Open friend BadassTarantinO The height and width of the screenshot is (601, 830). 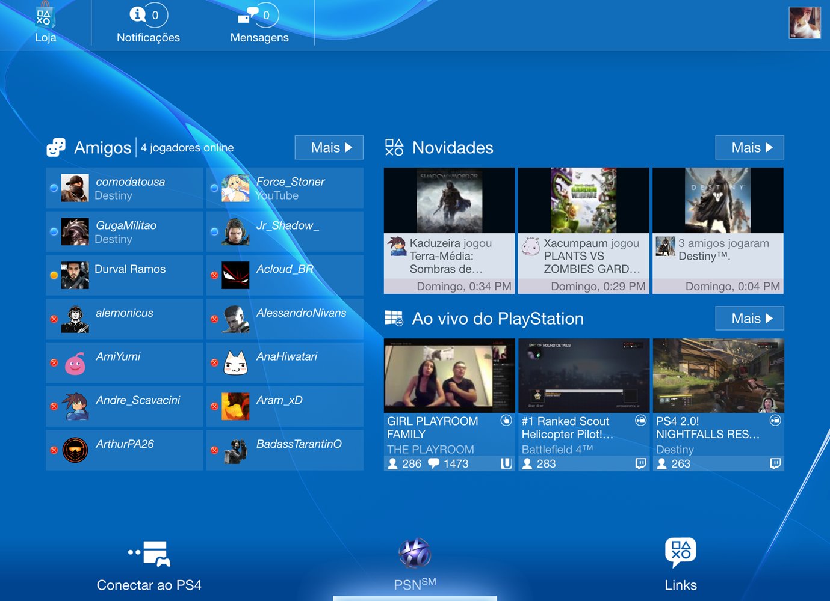tap(285, 450)
